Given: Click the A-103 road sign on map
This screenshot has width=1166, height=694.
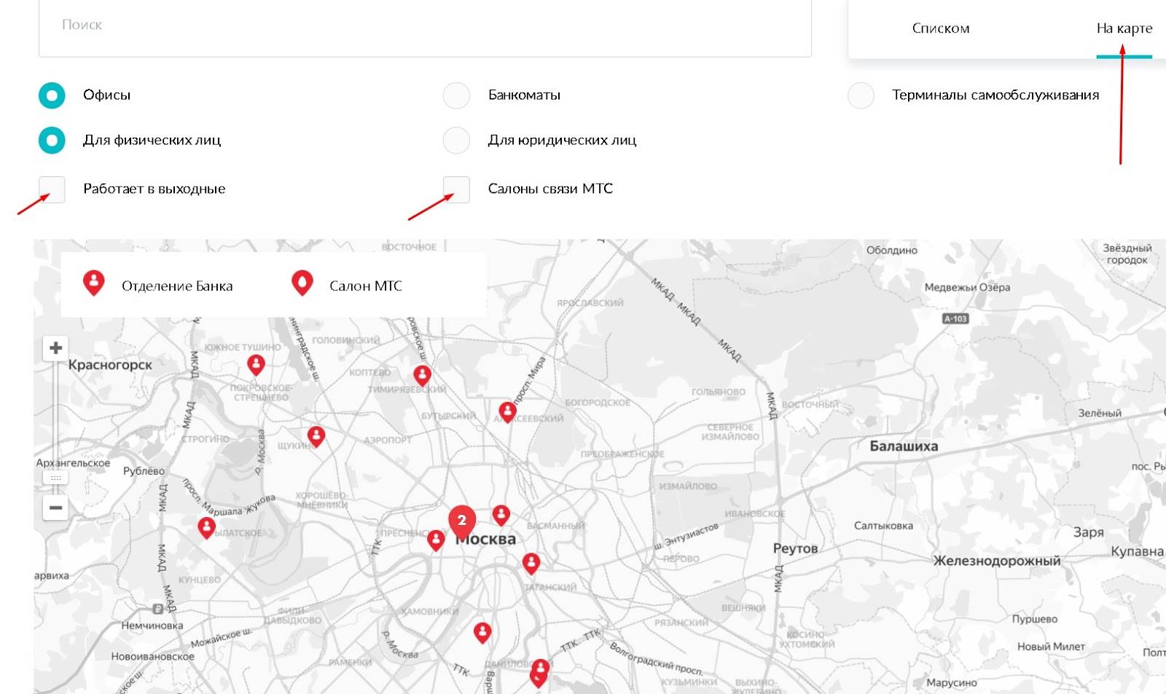Looking at the screenshot, I should (x=955, y=319).
